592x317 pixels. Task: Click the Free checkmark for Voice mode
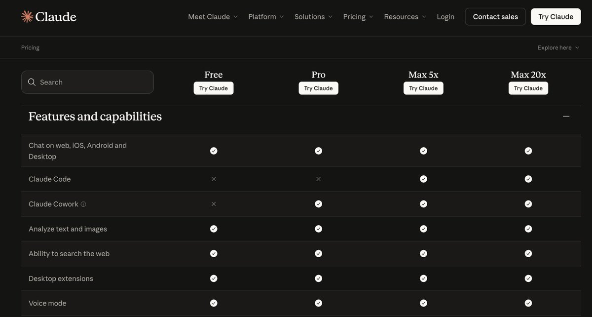click(x=214, y=303)
